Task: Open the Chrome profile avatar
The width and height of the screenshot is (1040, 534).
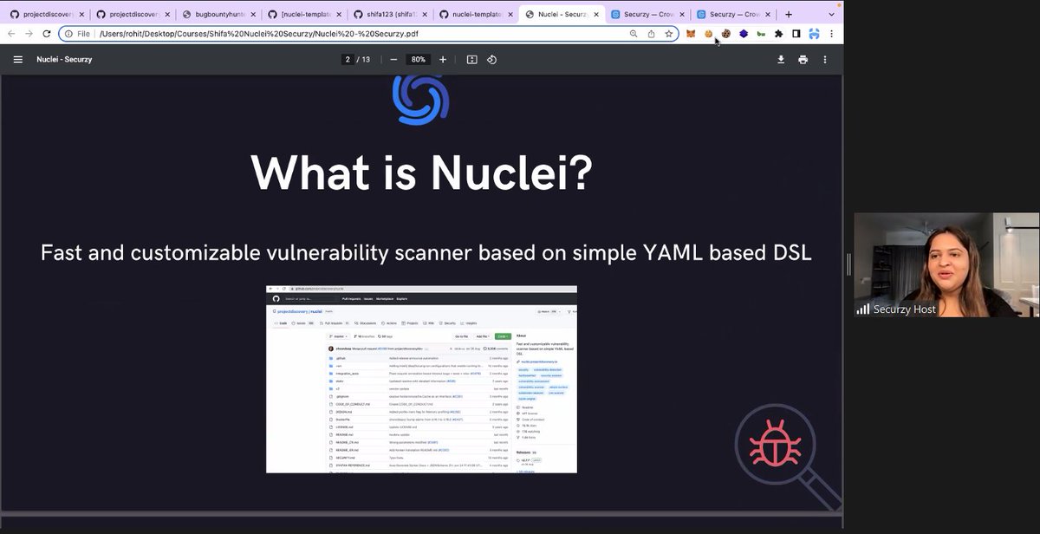Action: coord(814,34)
